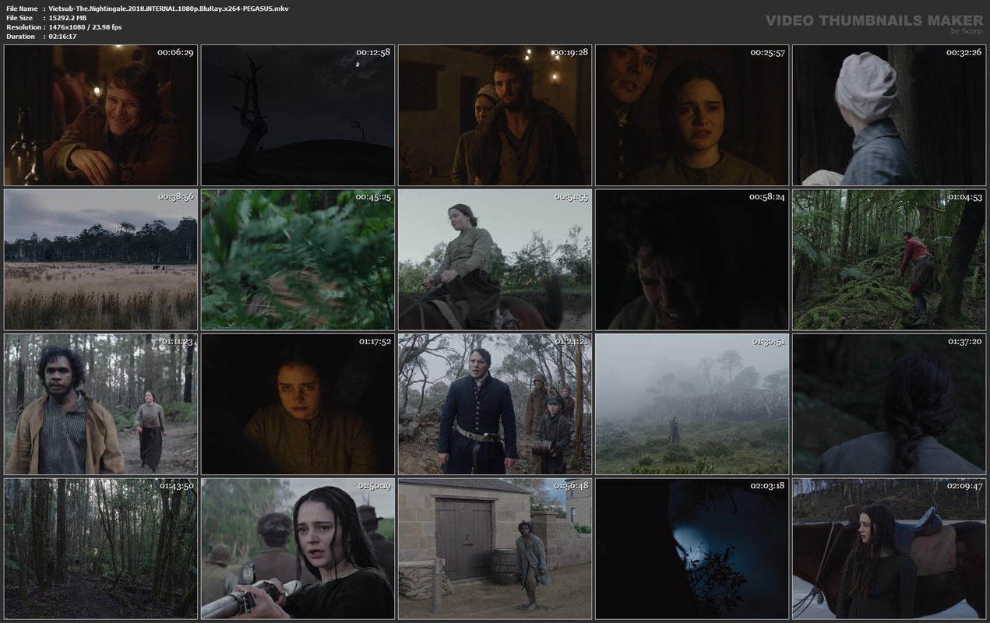
Task: Click the thumbnail stamped 01:11:23
Action: [x=100, y=404]
